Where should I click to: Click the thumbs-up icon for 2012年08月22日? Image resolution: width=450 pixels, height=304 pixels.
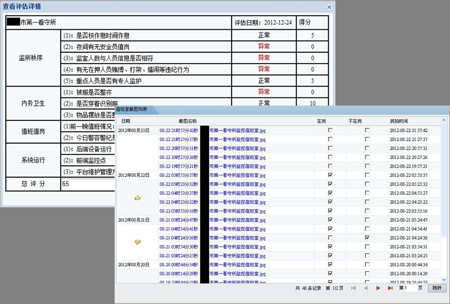tap(137, 198)
